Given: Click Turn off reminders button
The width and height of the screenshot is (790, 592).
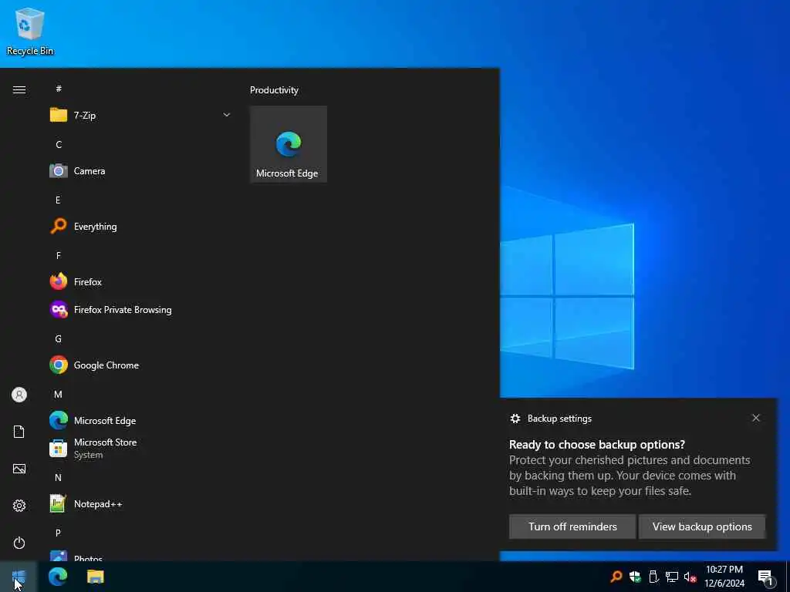Looking at the screenshot, I should pyautogui.click(x=572, y=526).
